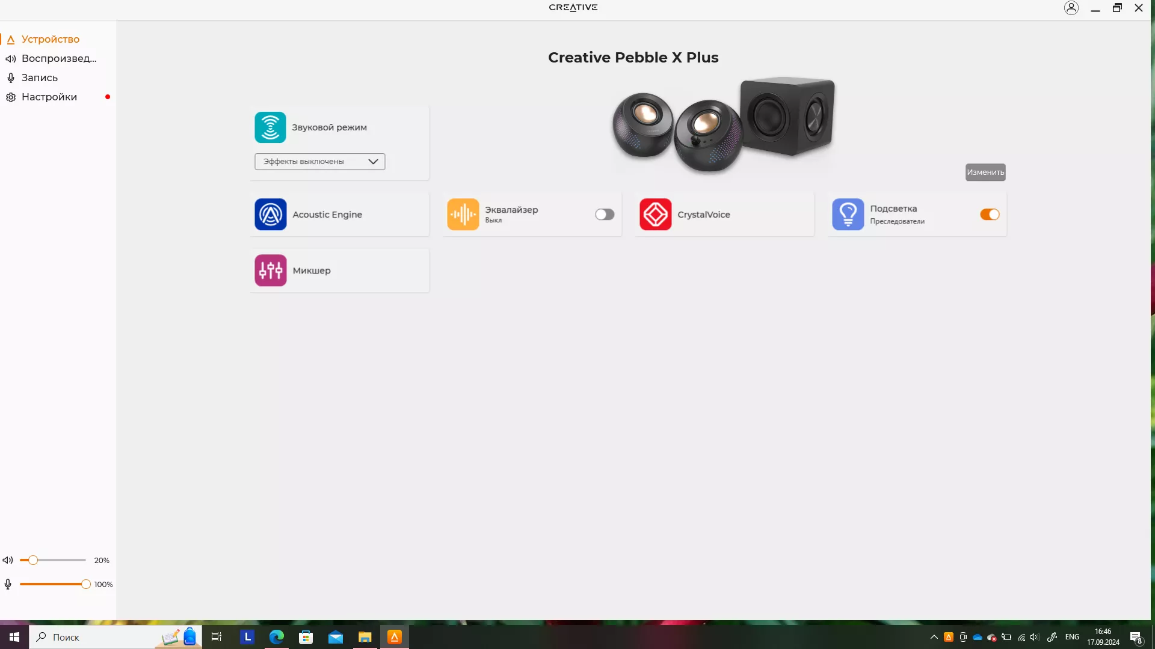Open Настройки settings menu
This screenshot has height=649, width=1155.
pos(48,97)
